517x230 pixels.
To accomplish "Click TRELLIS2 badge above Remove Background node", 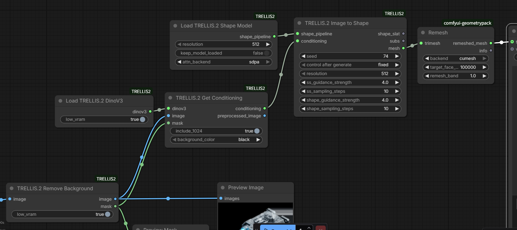I will click(x=106, y=179).
